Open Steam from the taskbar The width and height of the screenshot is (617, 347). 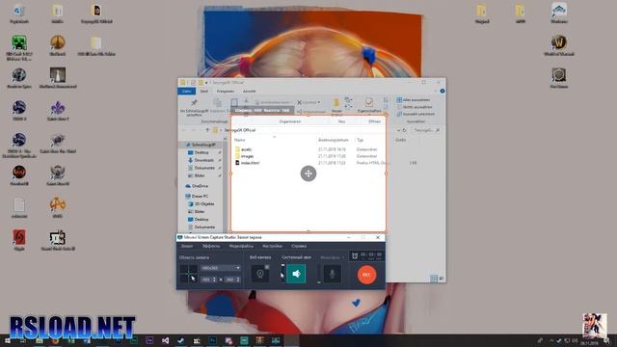tap(181, 340)
